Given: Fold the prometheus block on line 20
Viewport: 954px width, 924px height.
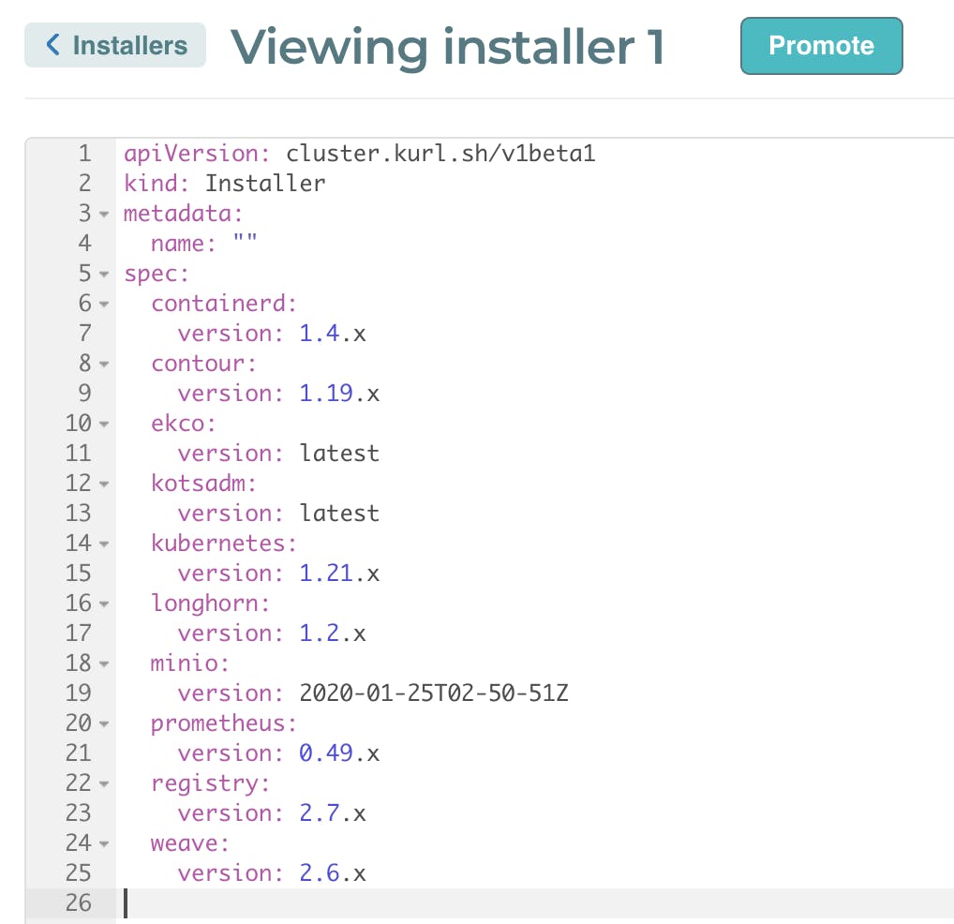Looking at the screenshot, I should tap(104, 723).
